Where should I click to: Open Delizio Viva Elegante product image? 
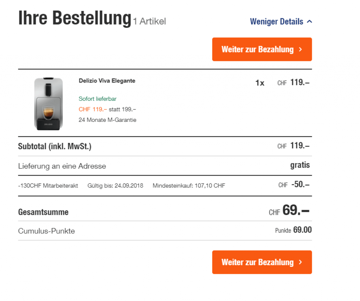point(49,104)
